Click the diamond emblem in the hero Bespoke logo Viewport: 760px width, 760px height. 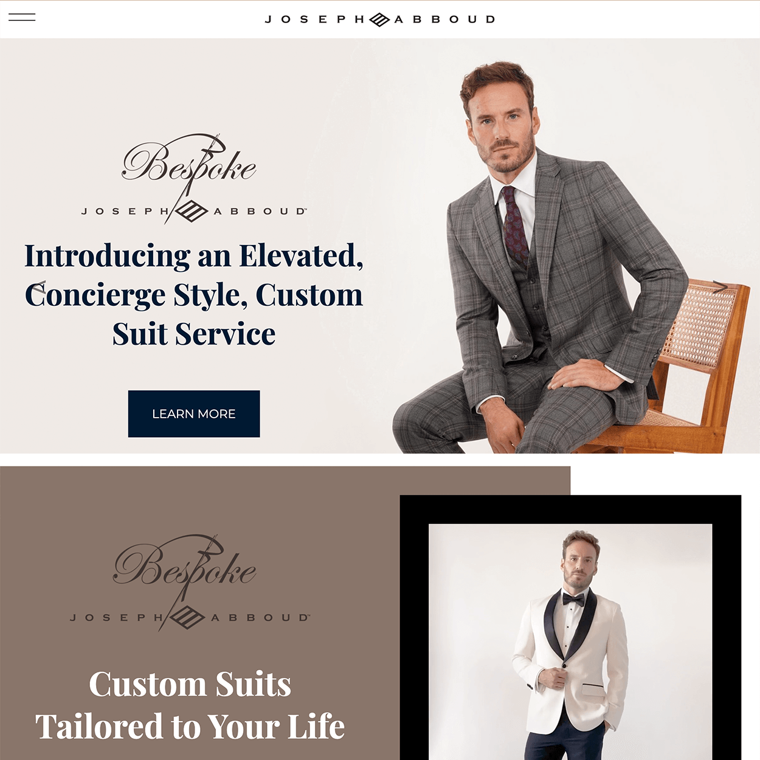(192, 211)
